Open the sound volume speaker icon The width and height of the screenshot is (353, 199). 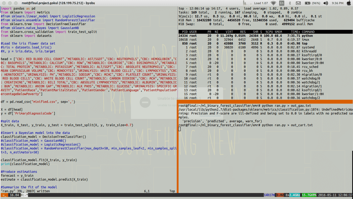click(326, 3)
